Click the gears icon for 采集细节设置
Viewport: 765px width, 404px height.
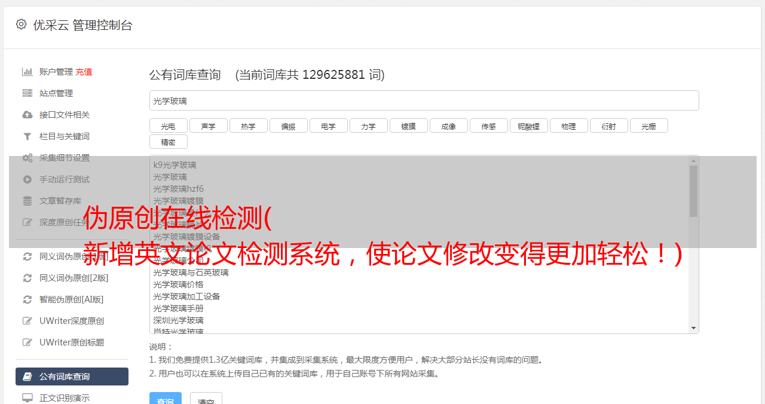(27, 158)
